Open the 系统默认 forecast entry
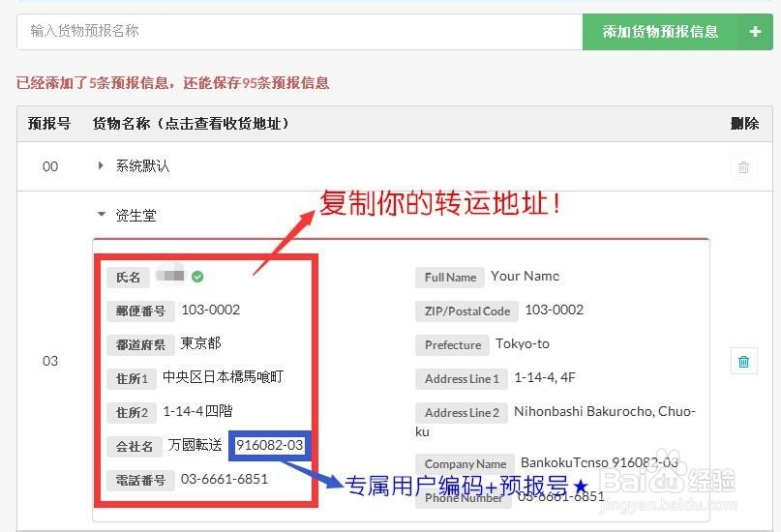Screen dimensions: 781x532 point(142,165)
